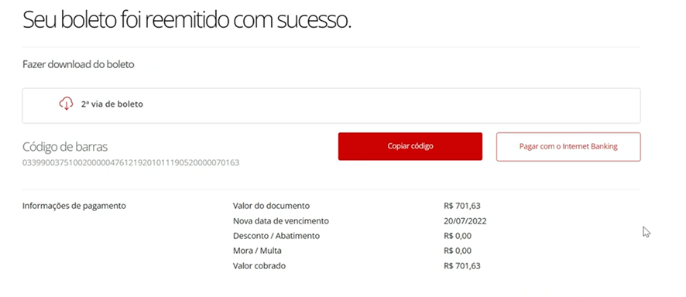686x297 pixels.
Task: Click the cloud download icon
Action: (x=66, y=104)
